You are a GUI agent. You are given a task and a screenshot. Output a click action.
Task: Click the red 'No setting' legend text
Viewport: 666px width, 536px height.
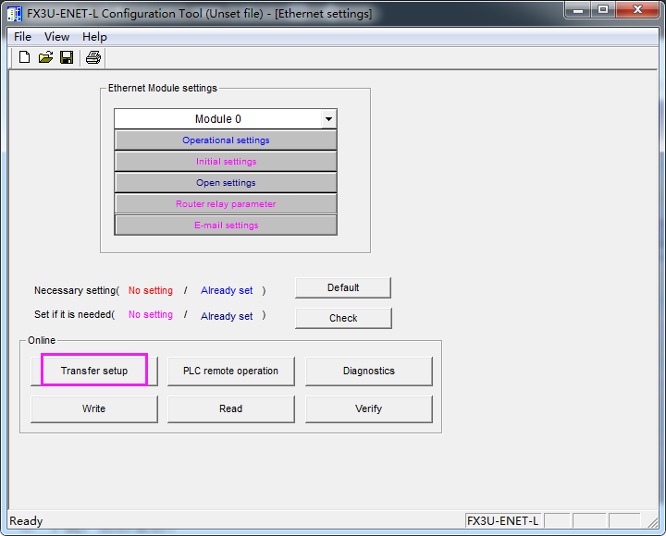click(x=151, y=291)
